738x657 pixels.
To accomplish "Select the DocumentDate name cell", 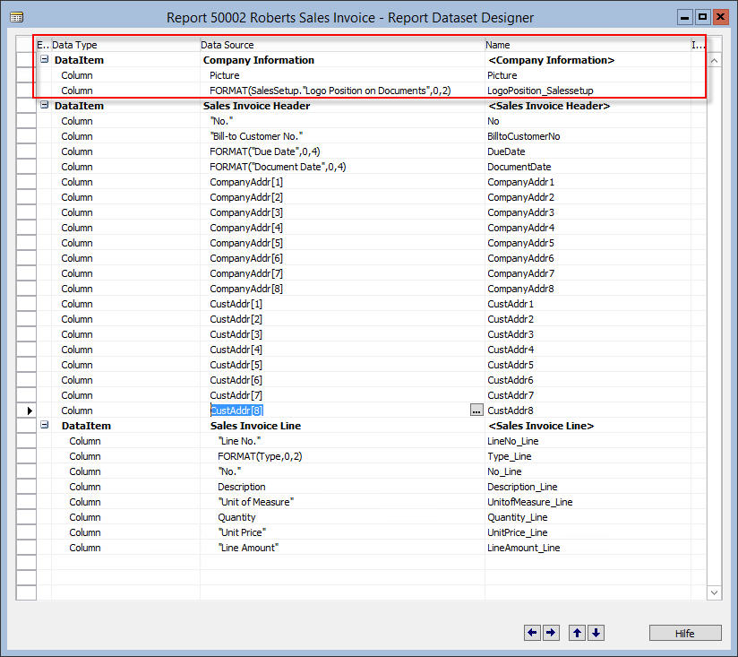I will pyautogui.click(x=588, y=167).
